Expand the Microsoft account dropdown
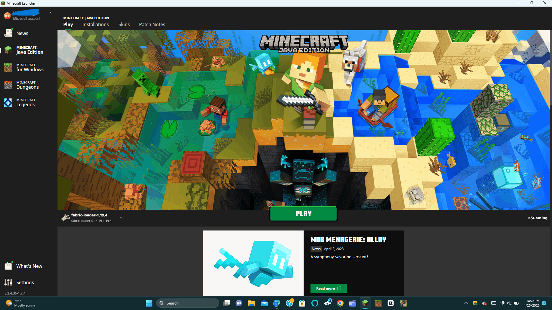The image size is (552, 310). (51, 13)
